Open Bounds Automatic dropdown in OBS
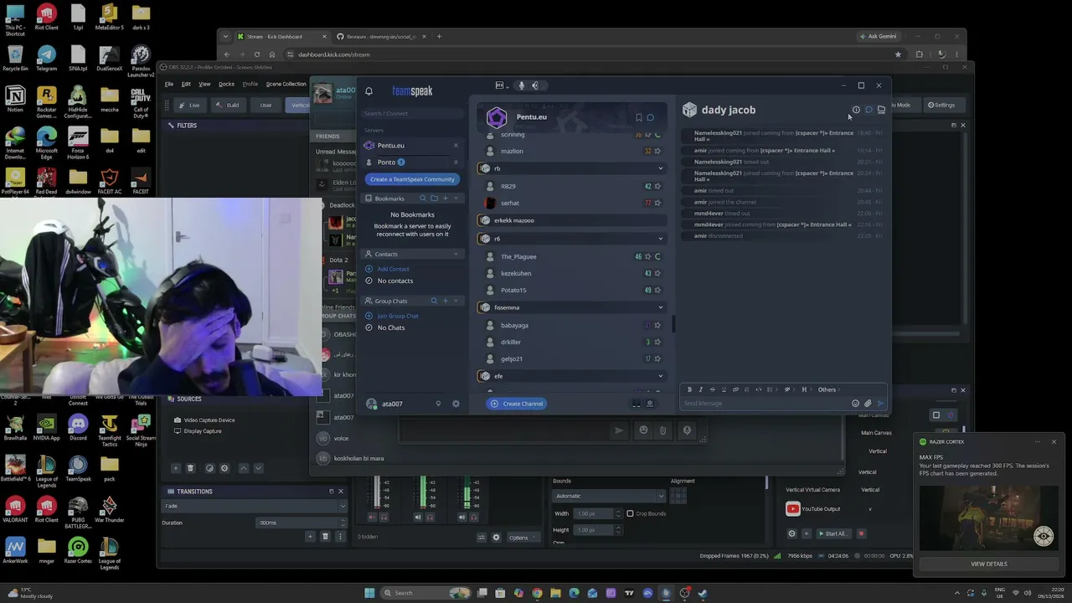 (609, 496)
